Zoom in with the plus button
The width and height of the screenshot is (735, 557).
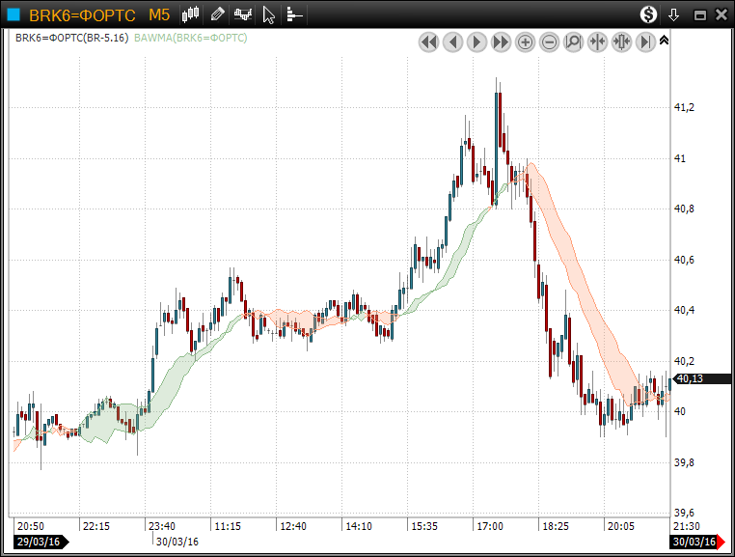525,42
